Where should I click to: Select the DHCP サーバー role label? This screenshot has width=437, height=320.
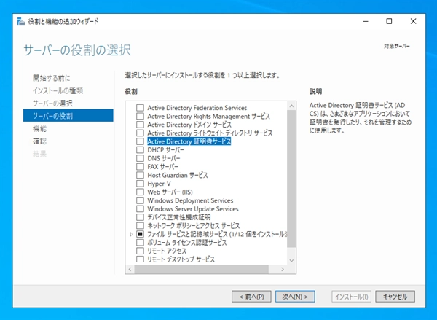click(x=165, y=150)
